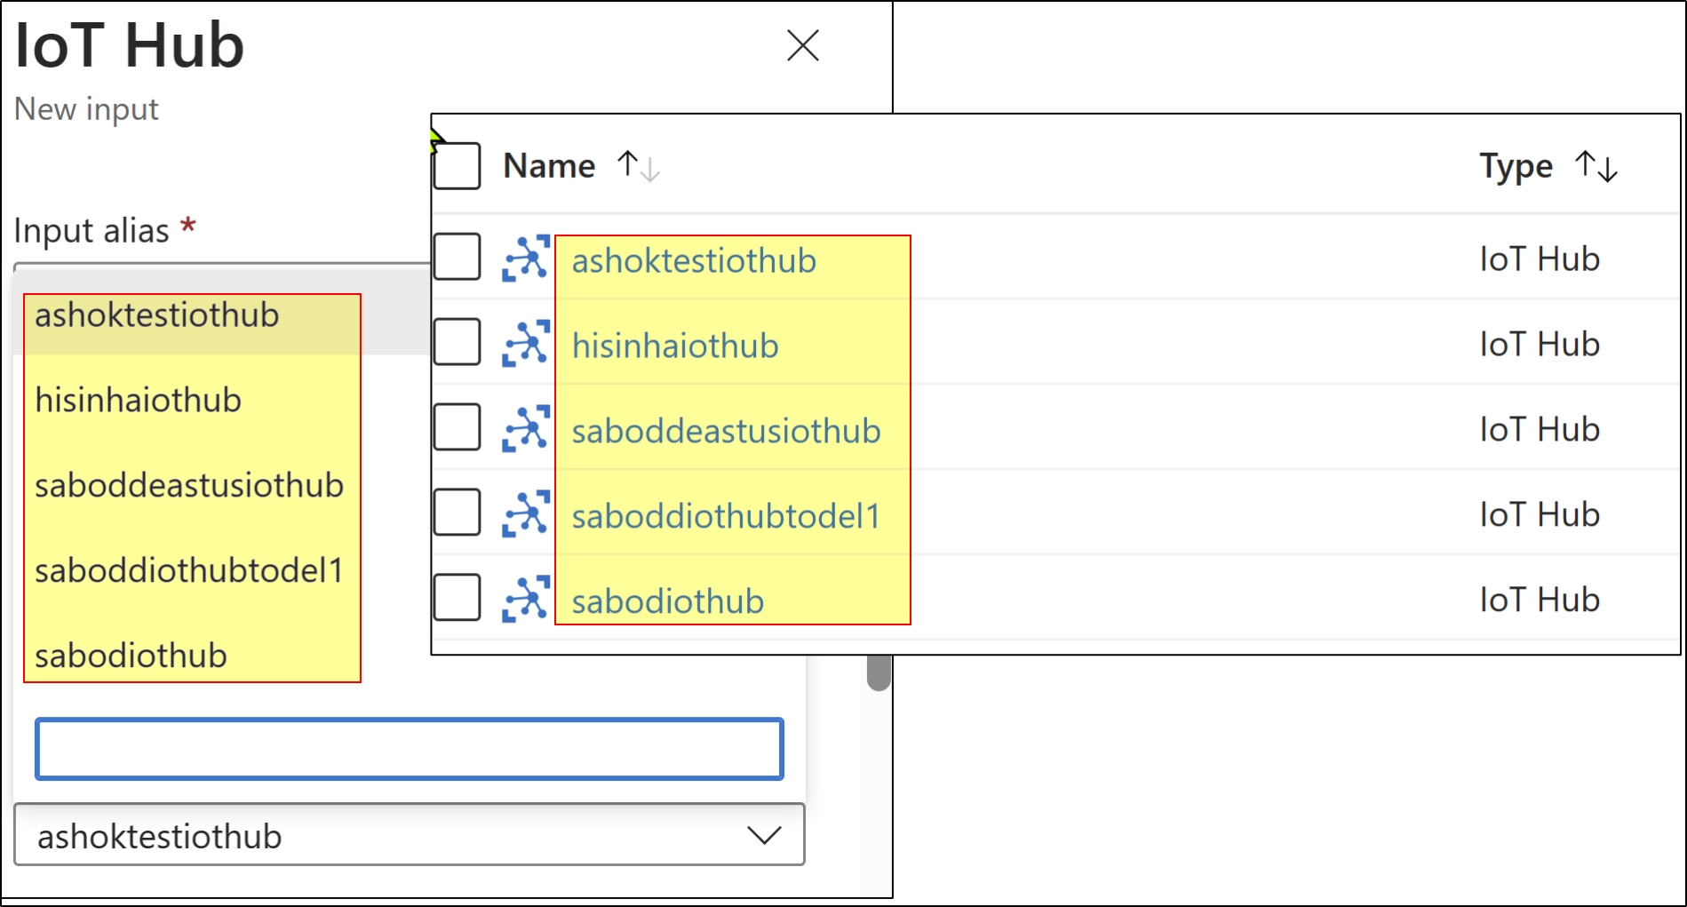This screenshot has height=907, width=1687.
Task: Close the IoT Hub New input panel
Action: coord(802,45)
